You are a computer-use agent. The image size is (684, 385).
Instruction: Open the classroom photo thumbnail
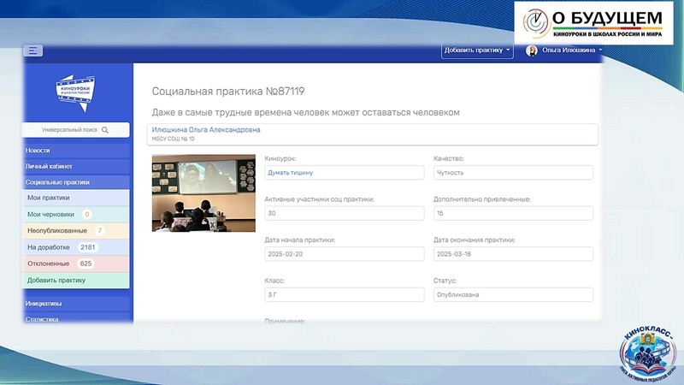pos(203,193)
